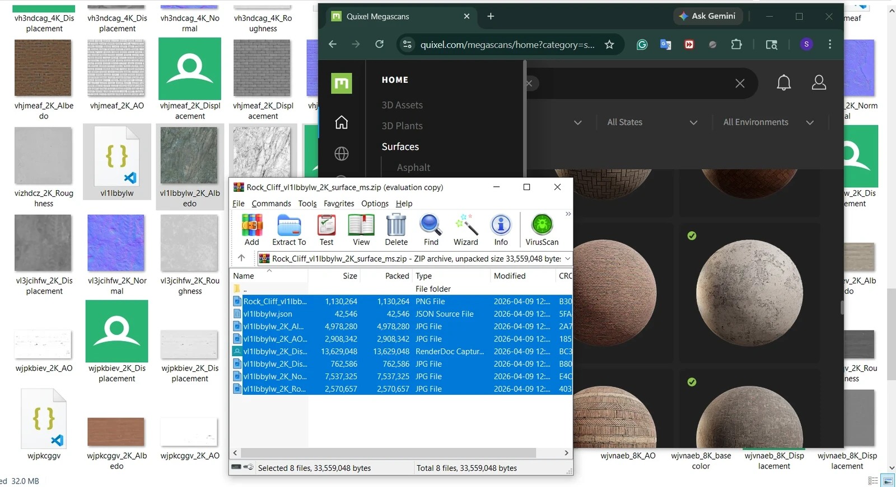Select Surfaces in the Quixel sidebar
The image size is (896, 487).
pos(400,146)
